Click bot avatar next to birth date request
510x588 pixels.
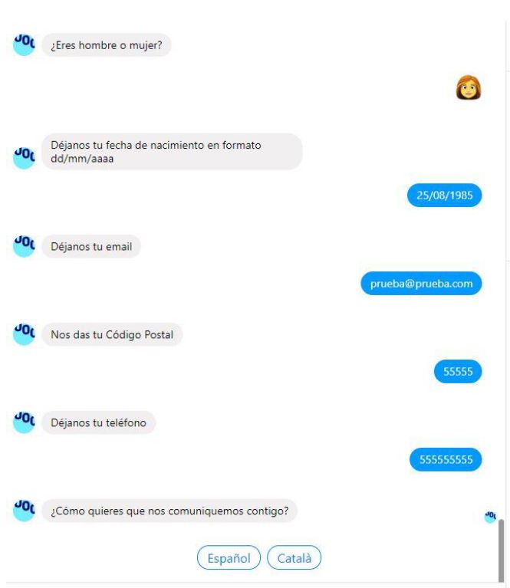tap(24, 158)
